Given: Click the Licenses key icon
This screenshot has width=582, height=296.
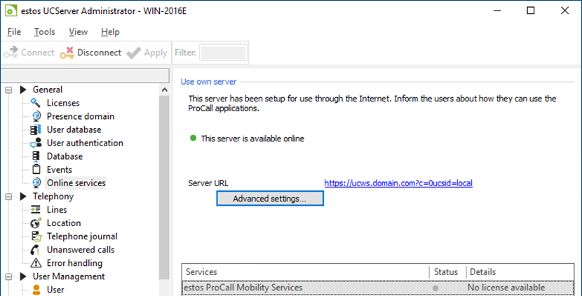Looking at the screenshot, I should [x=36, y=103].
